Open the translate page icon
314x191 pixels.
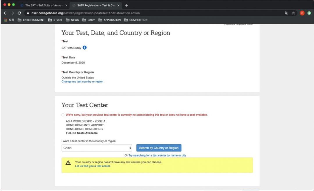(x=286, y=13)
